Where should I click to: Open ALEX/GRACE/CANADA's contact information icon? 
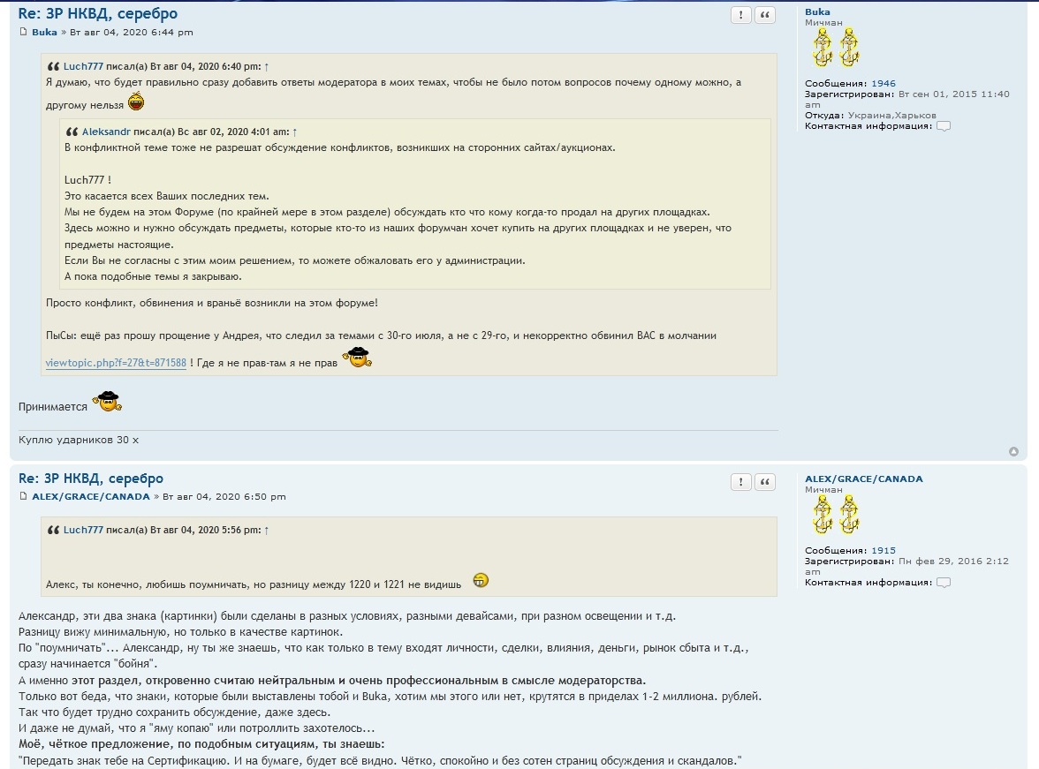(x=944, y=583)
